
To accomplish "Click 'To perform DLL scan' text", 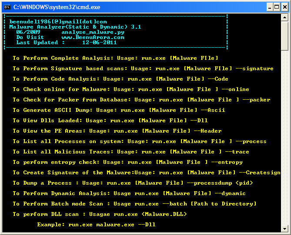I will pyautogui.click(x=46, y=214).
